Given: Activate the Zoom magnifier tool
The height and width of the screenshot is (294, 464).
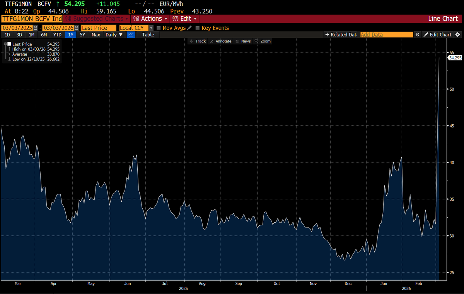Looking at the screenshot, I should pyautogui.click(x=263, y=41).
